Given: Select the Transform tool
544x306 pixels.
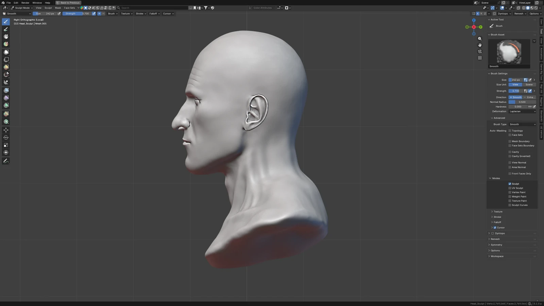Looking at the screenshot, I should coord(6,152).
